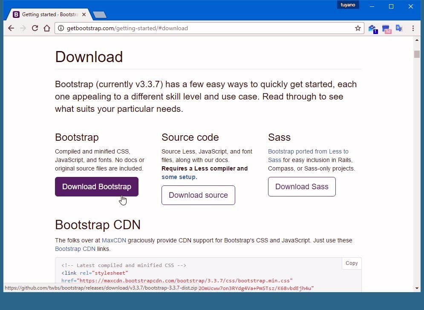Click the address bar URL field

pyautogui.click(x=205, y=28)
